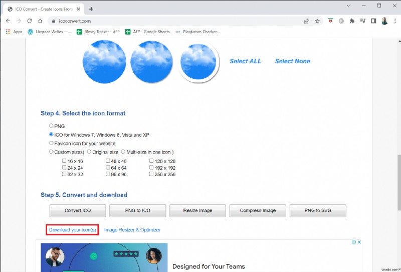
Task: Open the Extensions puzzle piece menu
Action: coord(352,21)
